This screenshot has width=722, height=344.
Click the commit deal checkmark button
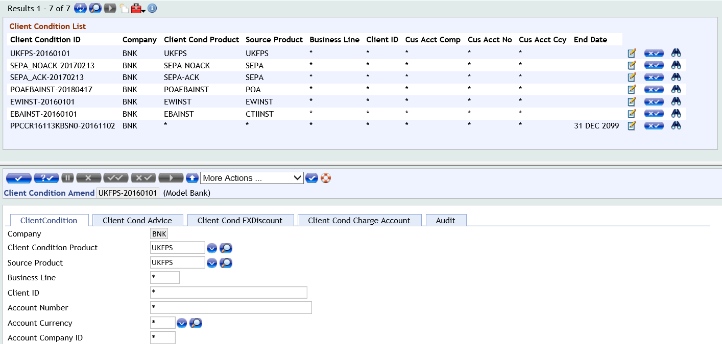(18, 178)
